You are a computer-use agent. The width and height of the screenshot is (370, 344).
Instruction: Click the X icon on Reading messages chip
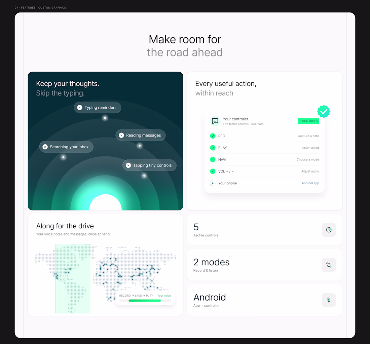click(x=121, y=135)
